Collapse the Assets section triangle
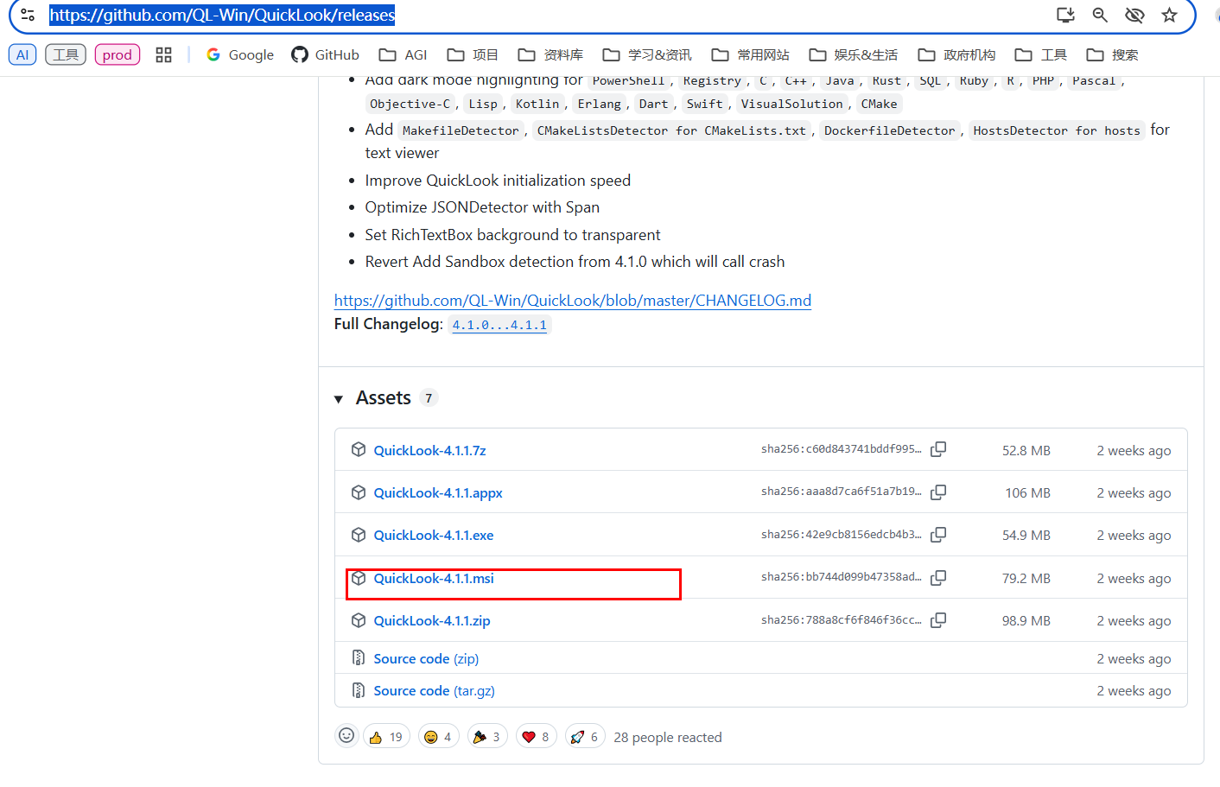 pyautogui.click(x=339, y=398)
